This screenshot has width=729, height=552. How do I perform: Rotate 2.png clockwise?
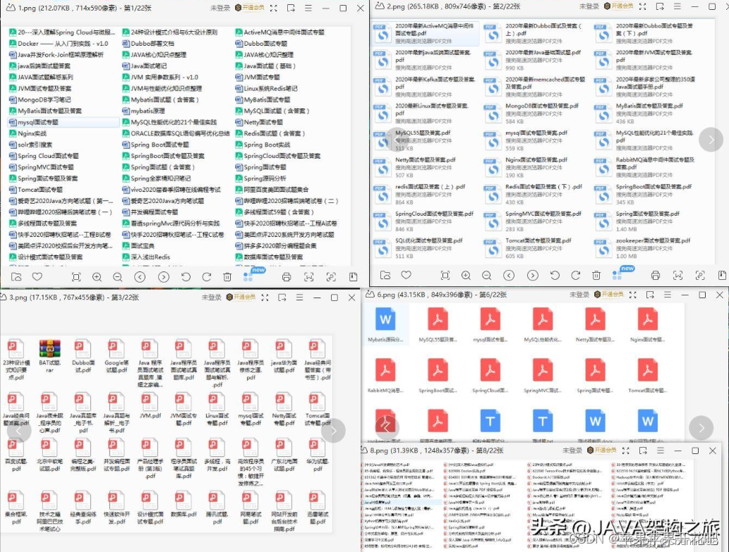pyautogui.click(x=576, y=276)
